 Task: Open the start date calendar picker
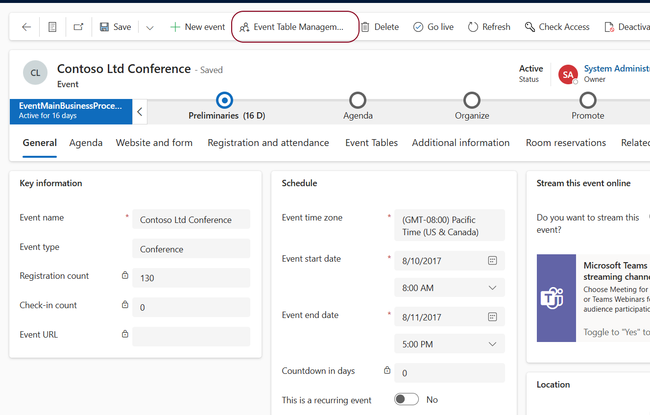(x=493, y=261)
